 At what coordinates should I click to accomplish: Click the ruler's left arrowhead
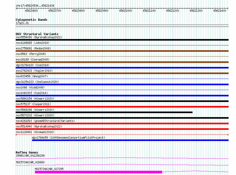tap(16, 8)
